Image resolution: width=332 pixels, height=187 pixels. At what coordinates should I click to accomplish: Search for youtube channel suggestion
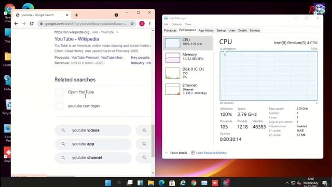[x=93, y=158]
